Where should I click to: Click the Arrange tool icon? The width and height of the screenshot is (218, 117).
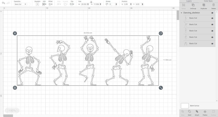(x=65, y=4)
